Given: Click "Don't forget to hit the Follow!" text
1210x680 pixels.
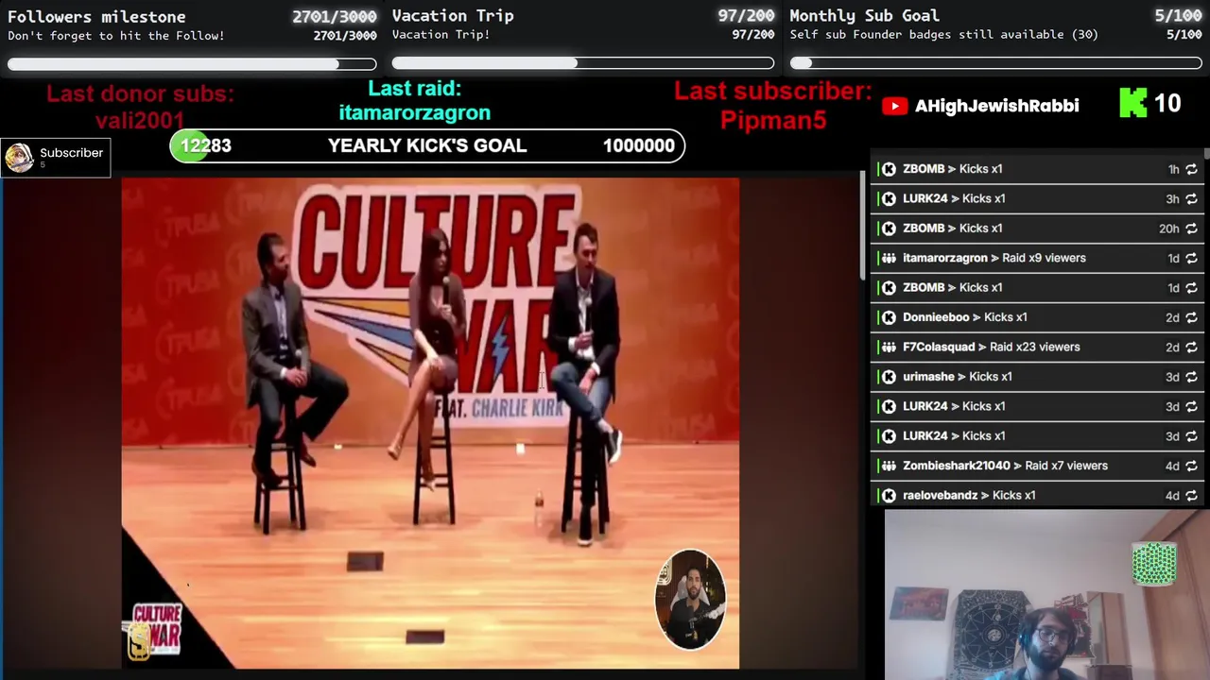Looking at the screenshot, I should (116, 35).
